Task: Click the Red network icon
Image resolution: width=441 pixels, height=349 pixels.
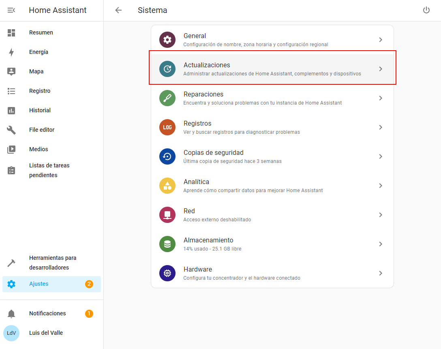Action: tap(167, 215)
